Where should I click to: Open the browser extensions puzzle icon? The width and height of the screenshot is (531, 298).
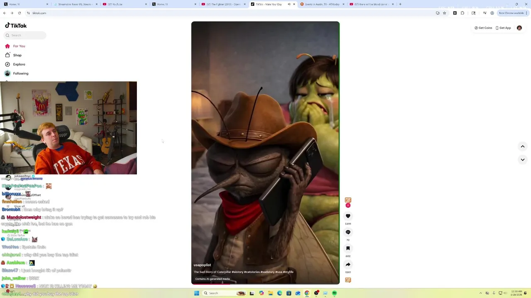[x=463, y=13]
